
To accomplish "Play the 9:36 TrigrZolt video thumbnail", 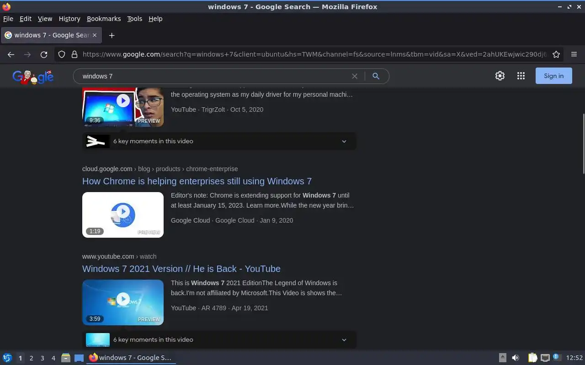I will tap(123, 107).
